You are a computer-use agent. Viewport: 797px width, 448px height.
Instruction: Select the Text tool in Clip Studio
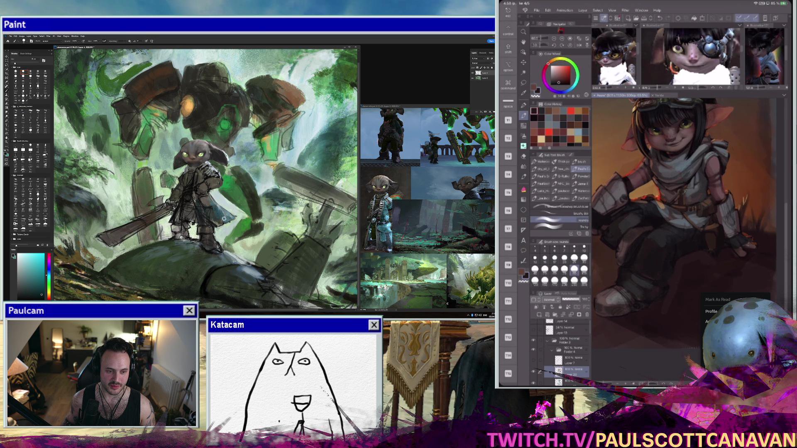tap(523, 241)
